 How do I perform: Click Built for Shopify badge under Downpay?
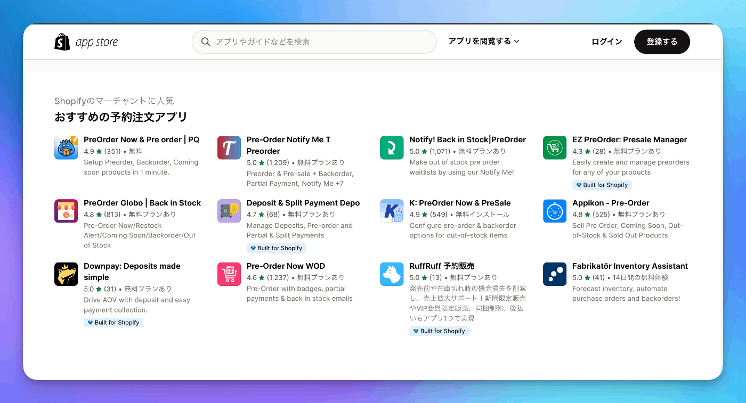click(x=113, y=323)
